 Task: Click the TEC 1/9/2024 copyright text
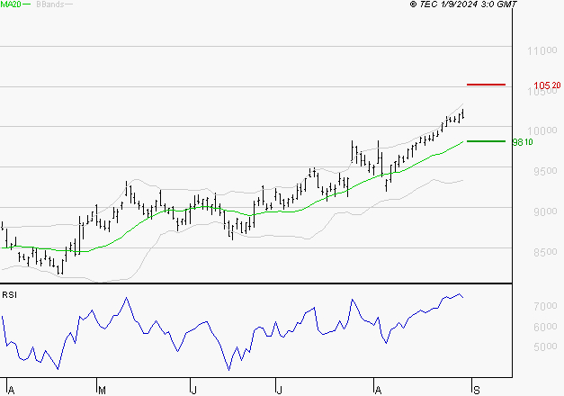click(463, 4)
